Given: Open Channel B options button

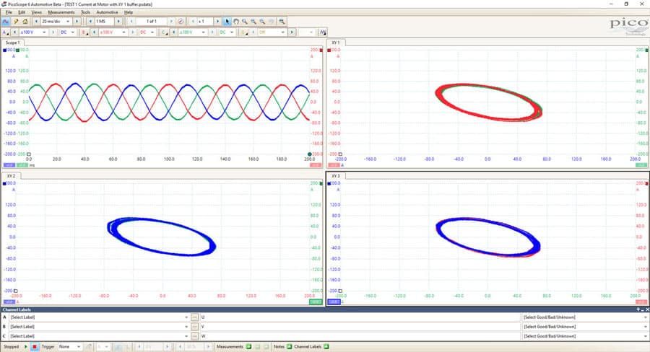Looking at the screenshot, I should pyautogui.click(x=84, y=32).
